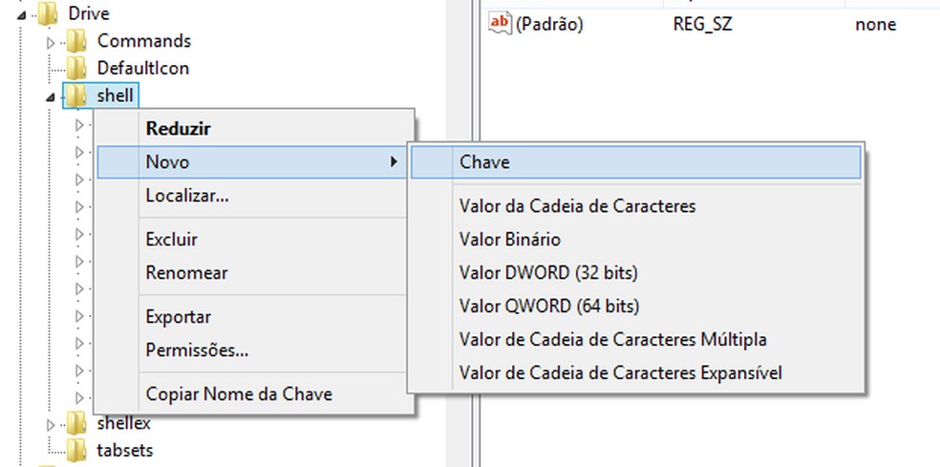This screenshot has width=940, height=467.
Task: Select Valor da Cadeia de Caracteres
Action: coord(577,206)
